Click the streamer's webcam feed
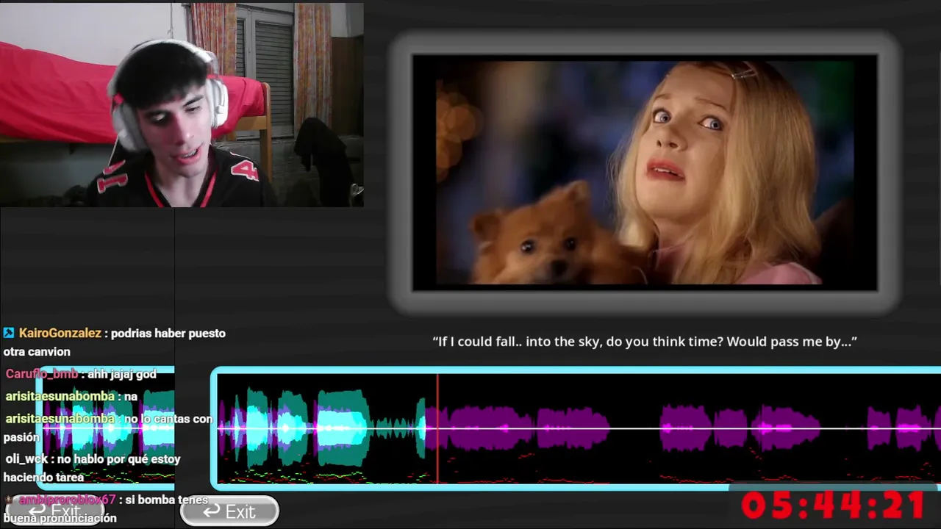This screenshot has height=529, width=941. pos(182,105)
